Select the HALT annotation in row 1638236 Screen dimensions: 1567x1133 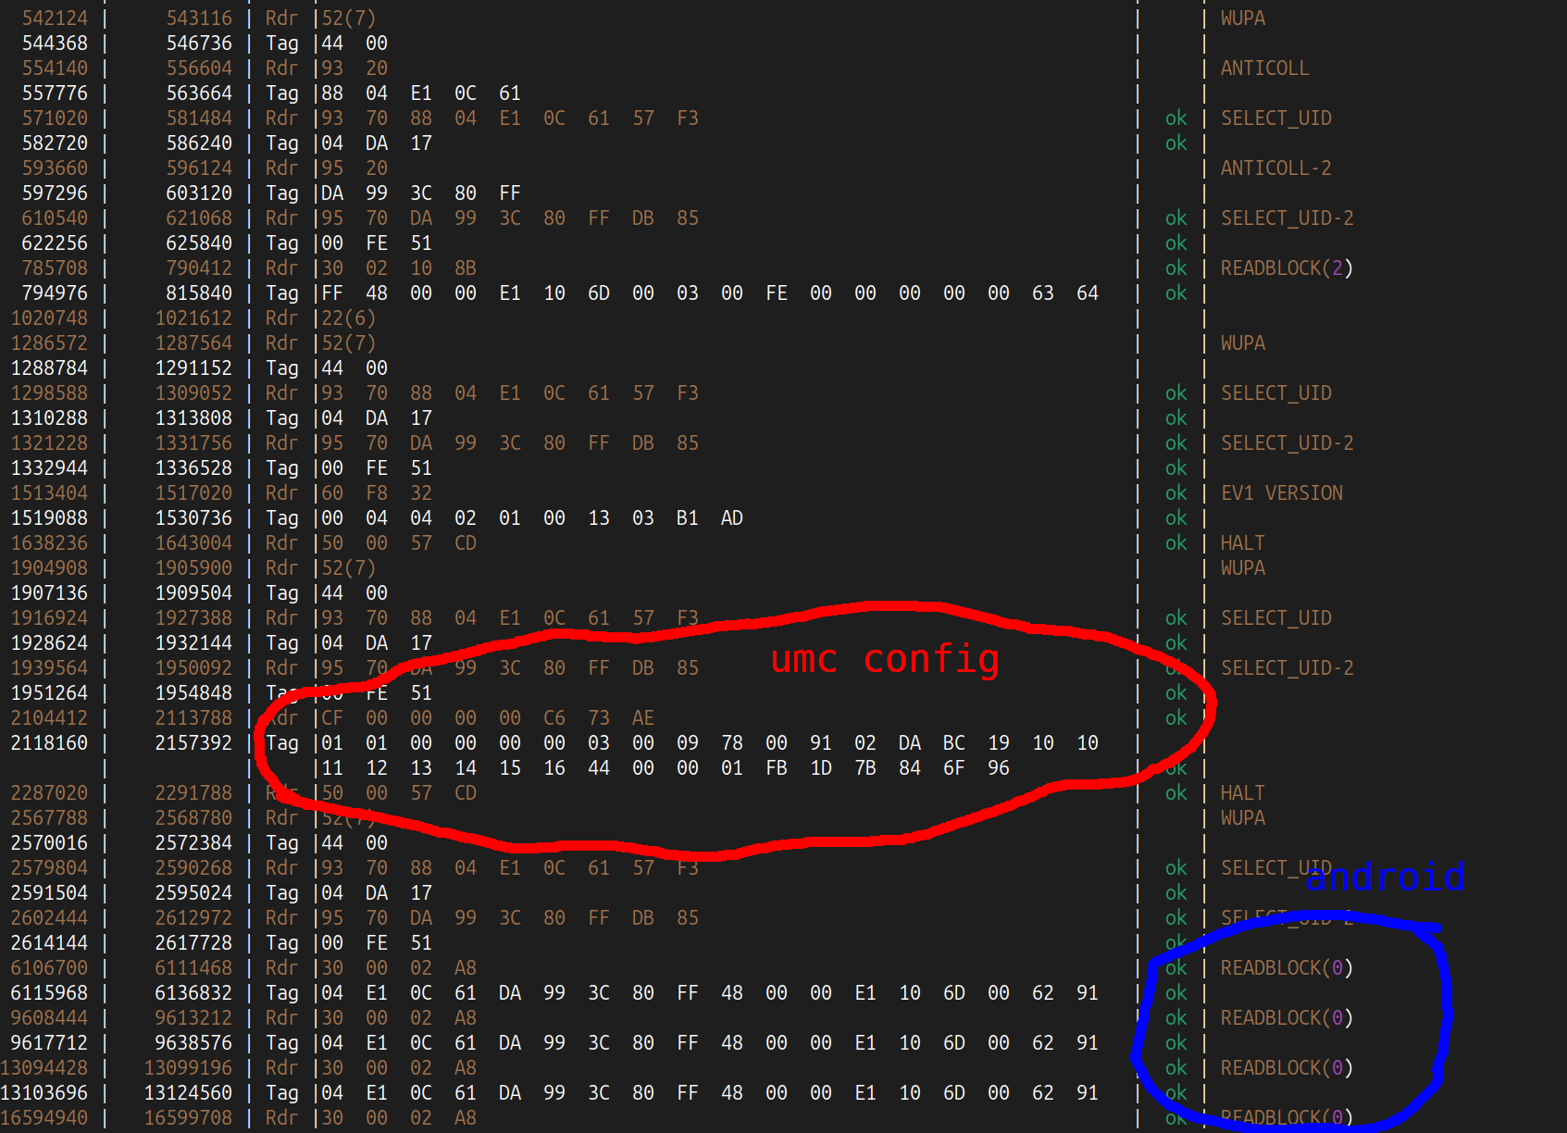coord(1242,543)
